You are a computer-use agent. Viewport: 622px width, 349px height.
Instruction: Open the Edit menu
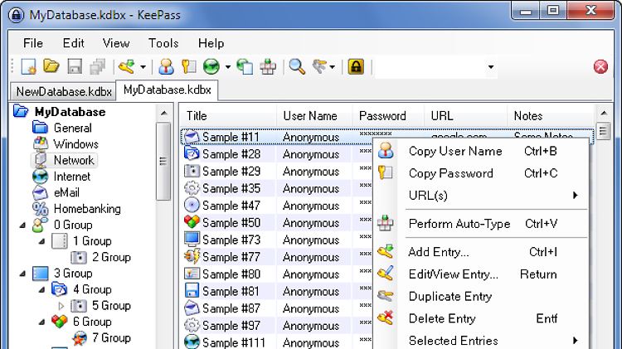(73, 43)
